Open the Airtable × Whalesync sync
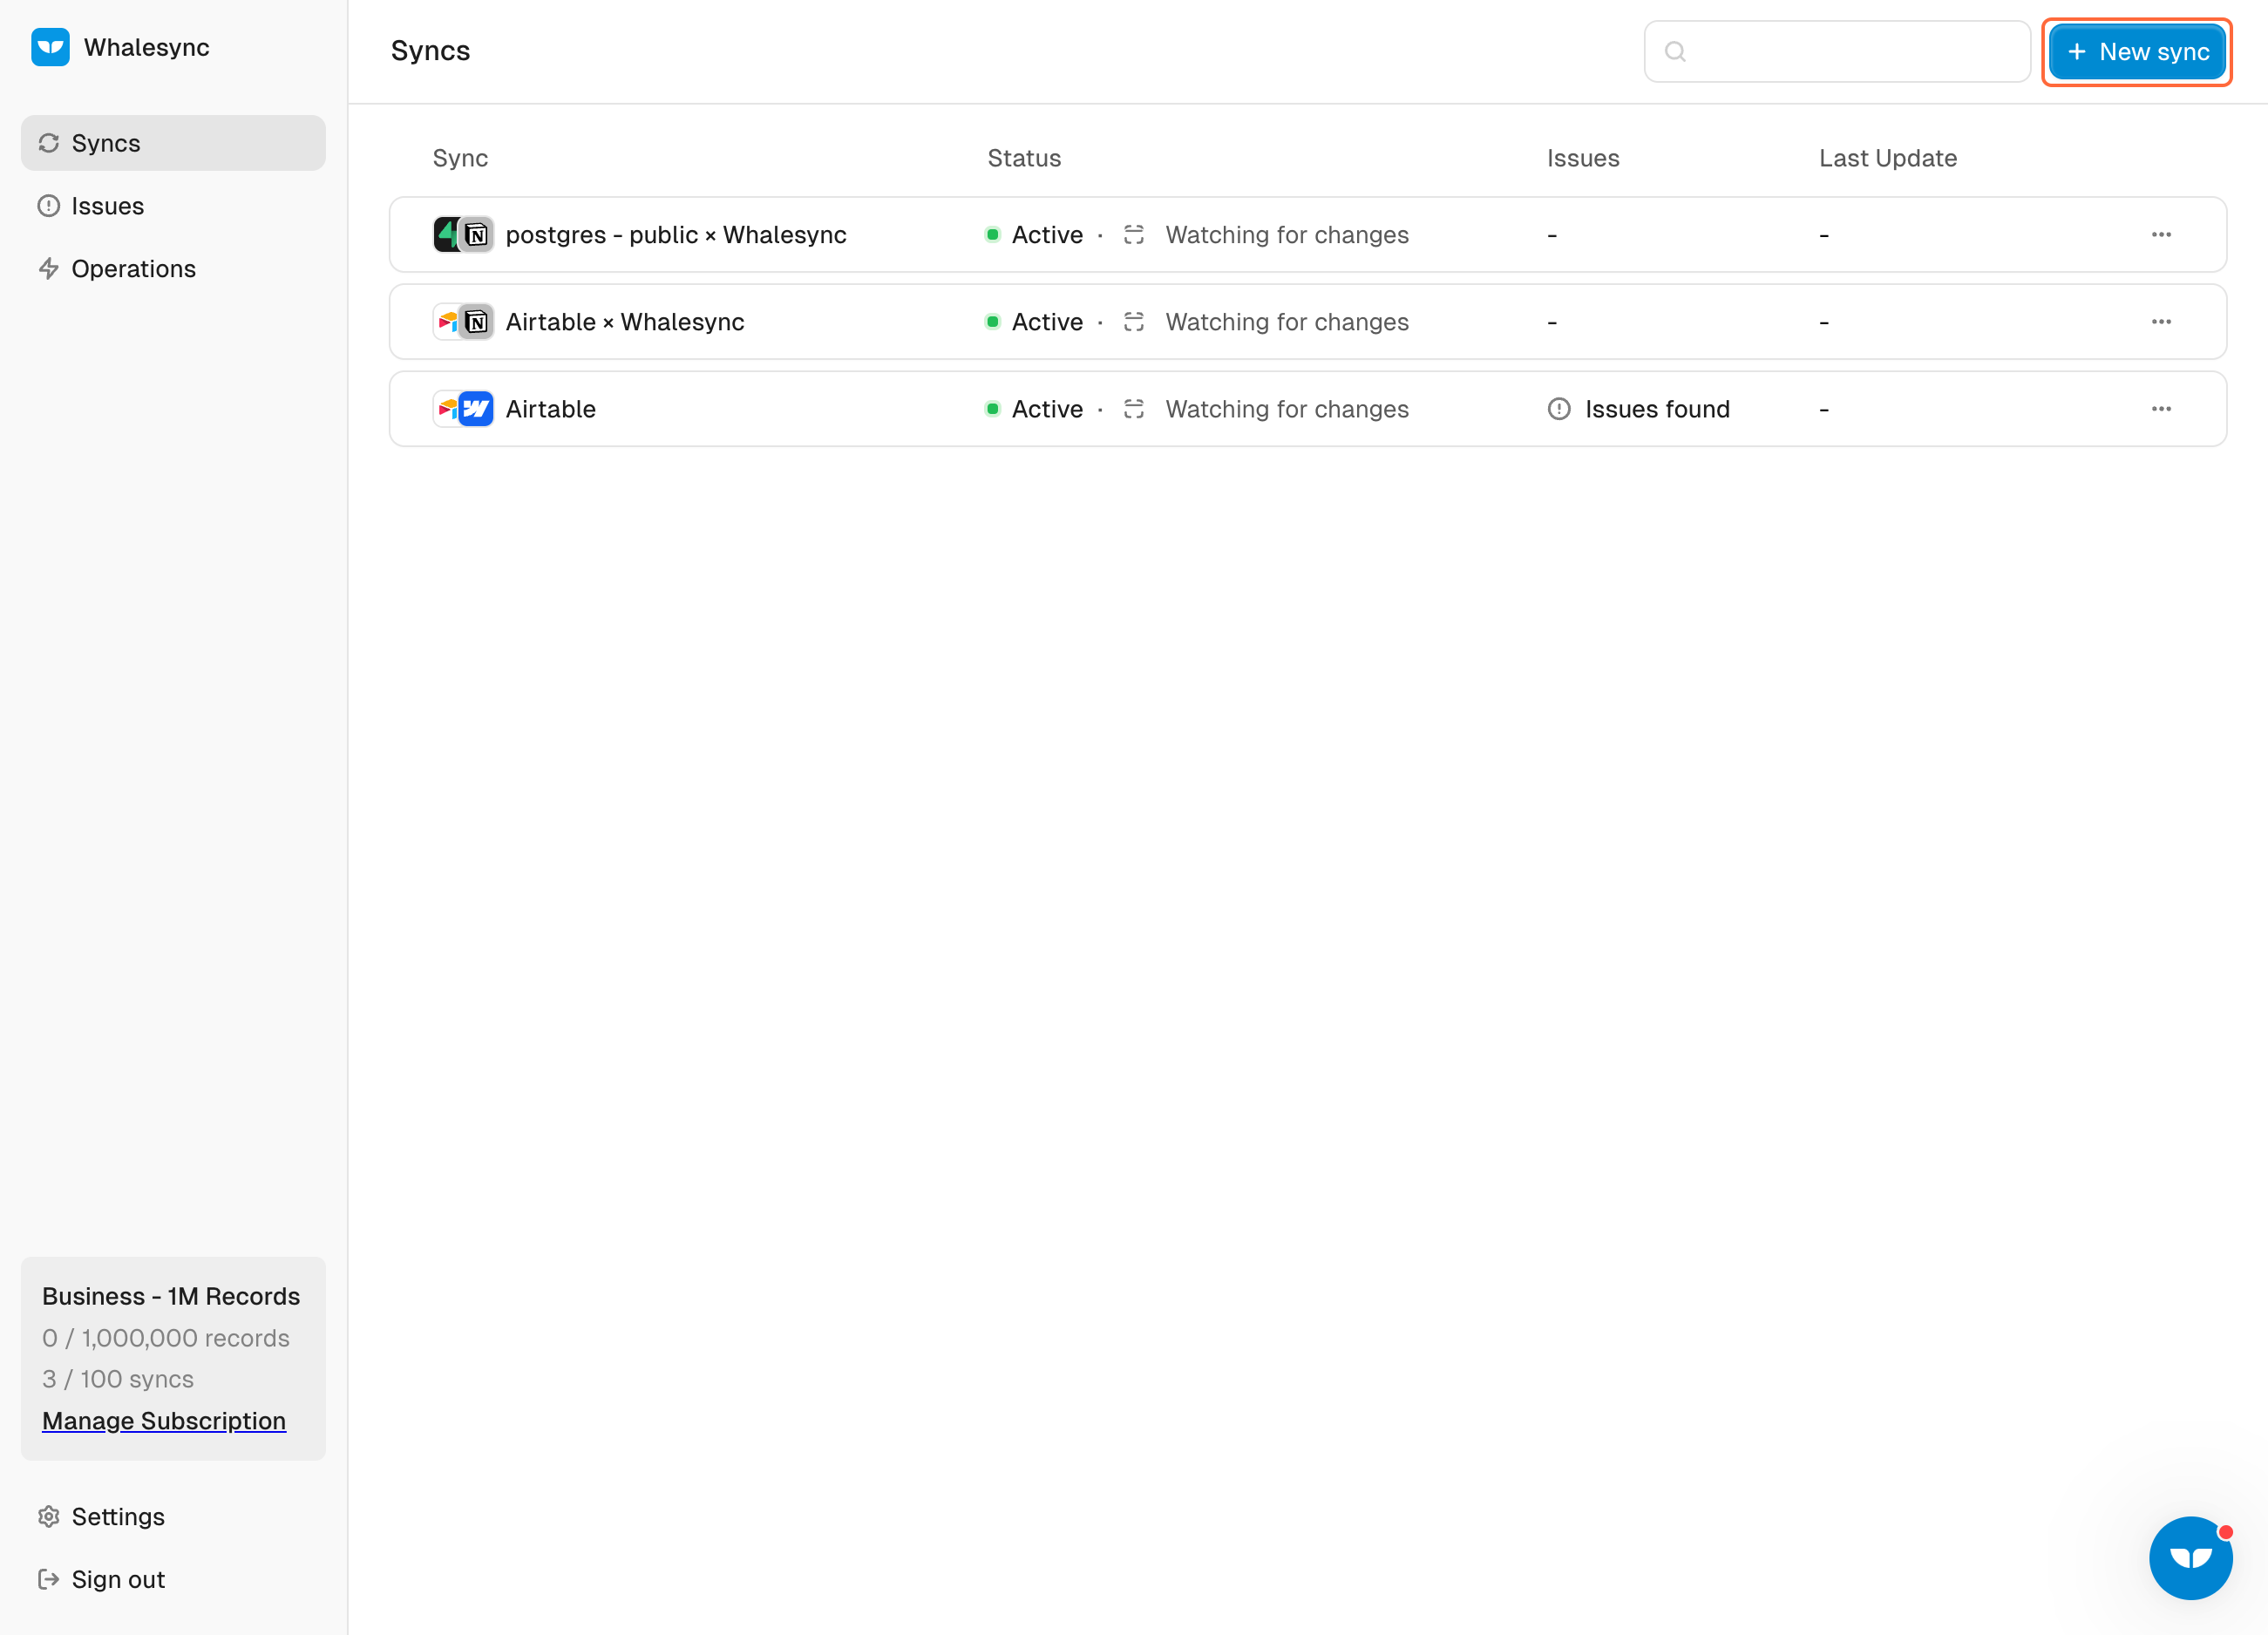 pos(1308,322)
